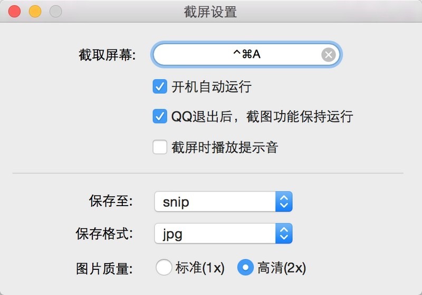Minimize the window with the yellow button
Screen dimensions: 422x295
[35, 11]
